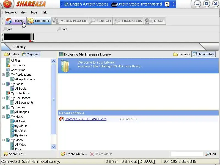Click the library Find text field
Viewport: 220px width, 165px height.
click(187, 154)
